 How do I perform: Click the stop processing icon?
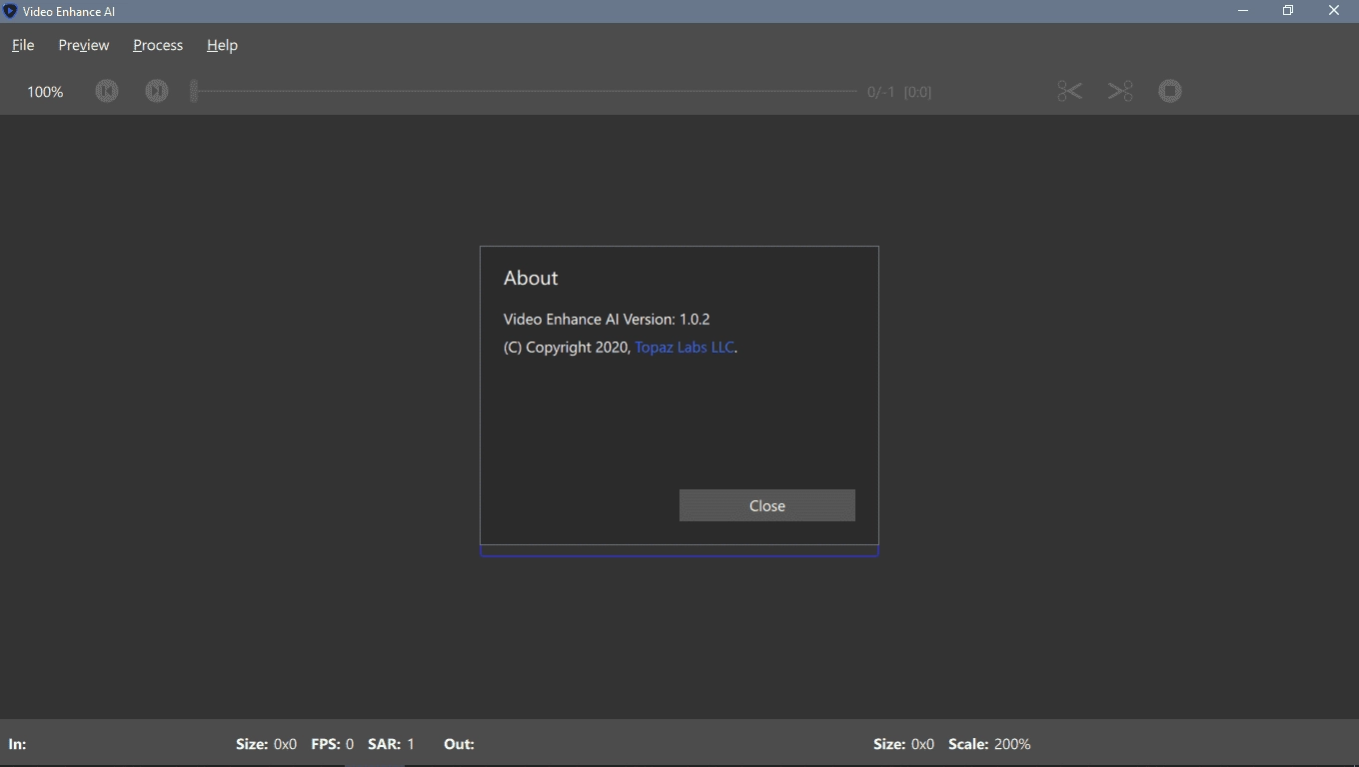pos(1170,91)
